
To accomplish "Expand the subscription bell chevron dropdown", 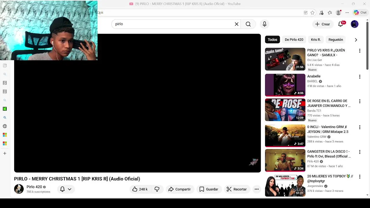I will coord(69,189).
